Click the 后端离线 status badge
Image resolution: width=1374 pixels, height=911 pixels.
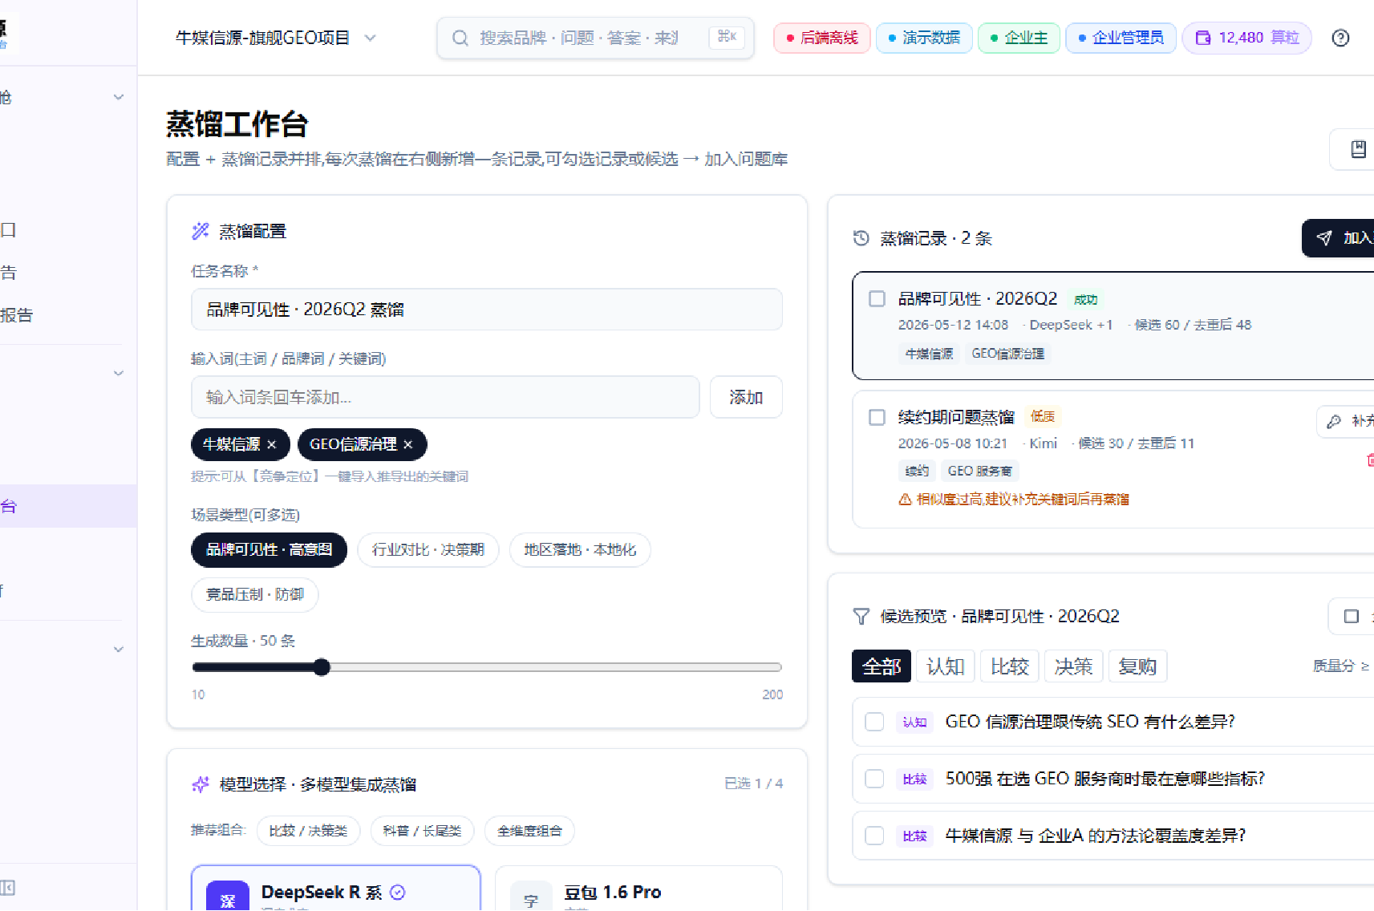tap(822, 38)
